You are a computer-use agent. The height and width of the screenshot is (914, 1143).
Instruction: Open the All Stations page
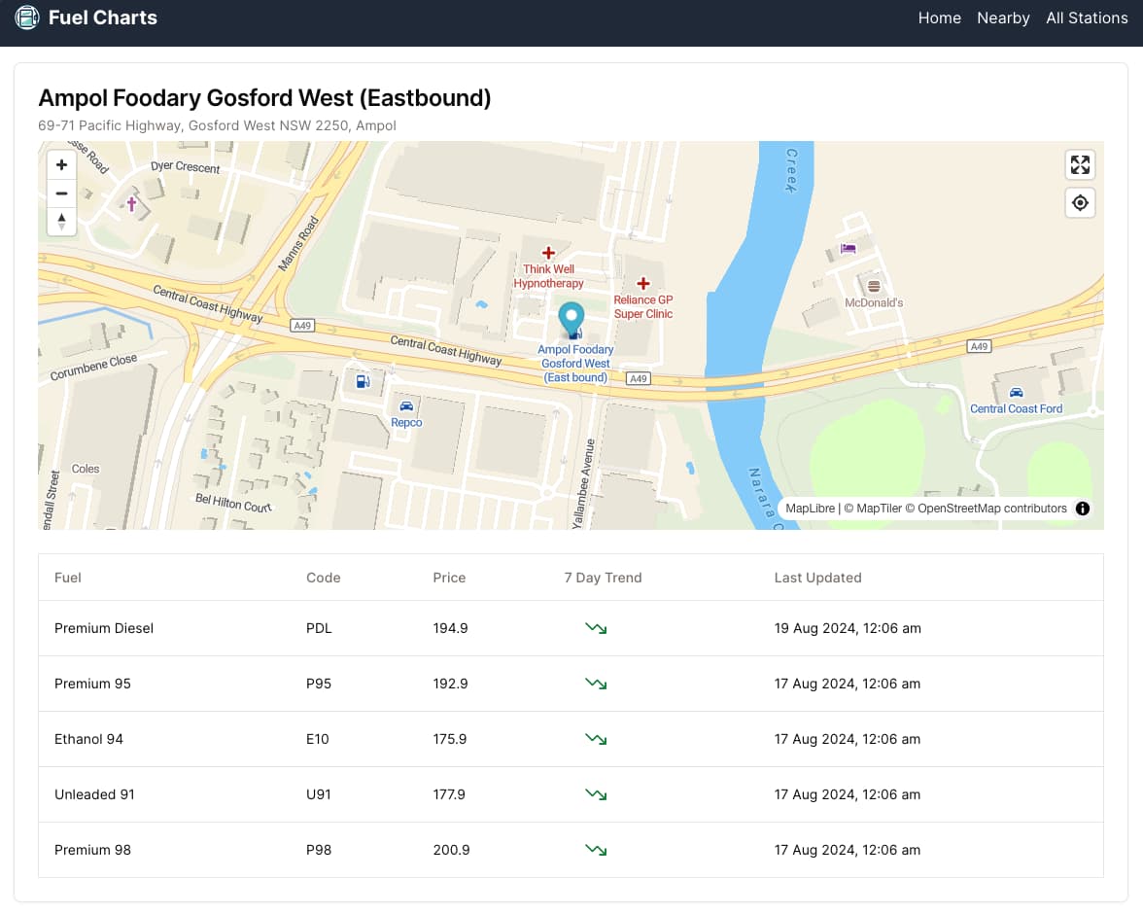click(1087, 18)
